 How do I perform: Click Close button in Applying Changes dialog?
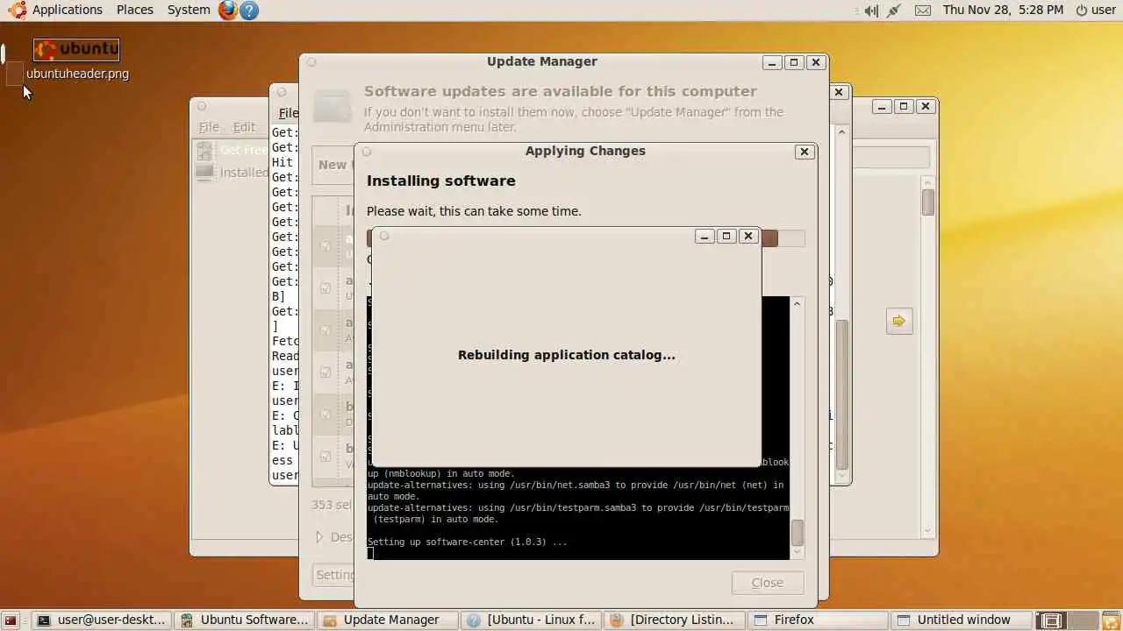(767, 583)
